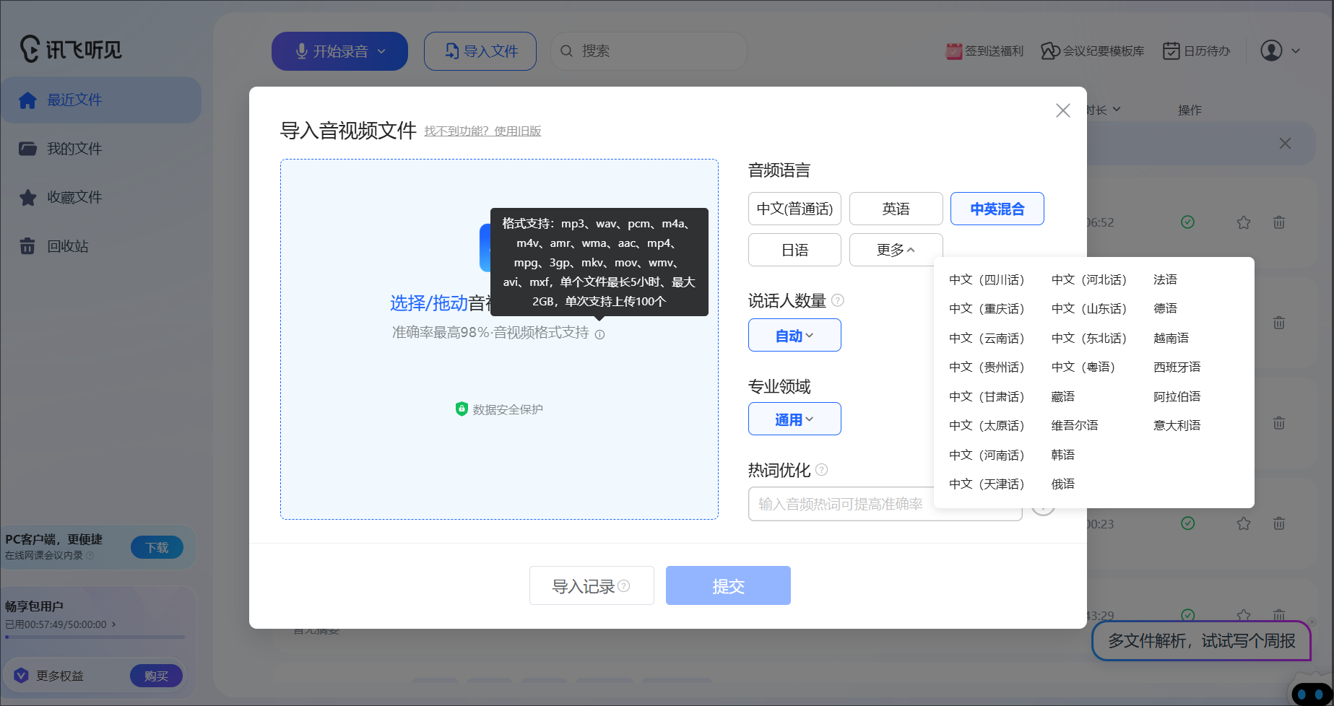Click the 数据安全保护 shield icon

(x=462, y=409)
